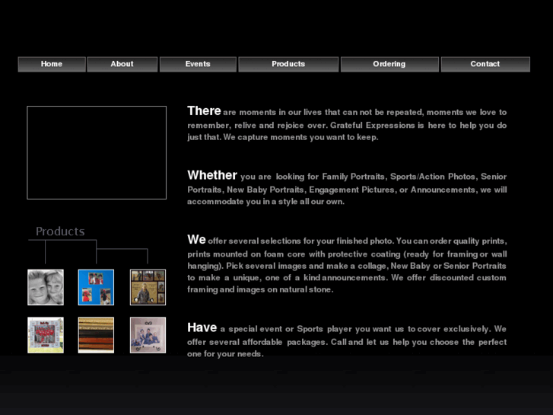This screenshot has height=415, width=553.
Task: Open the red team photo thumbnail
Action: pyautogui.click(x=46, y=335)
